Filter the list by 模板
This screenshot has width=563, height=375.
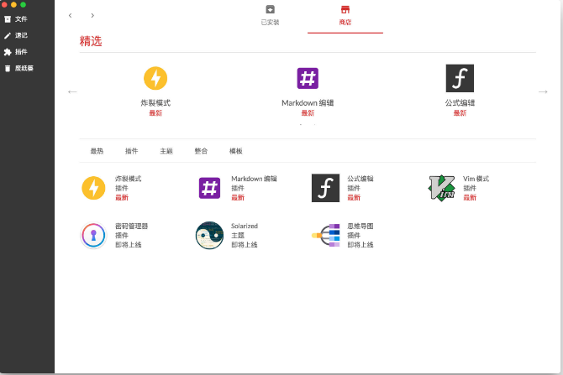(x=236, y=151)
